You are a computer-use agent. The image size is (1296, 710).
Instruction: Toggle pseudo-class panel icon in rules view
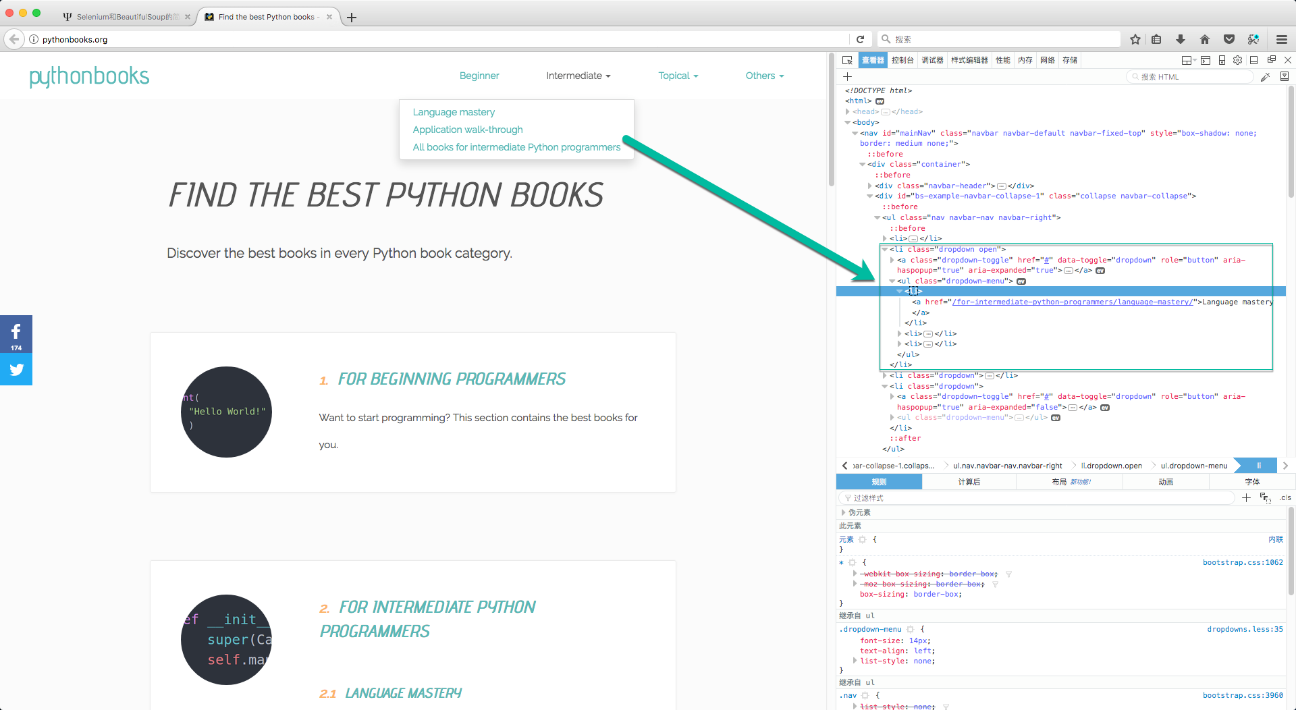1265,497
